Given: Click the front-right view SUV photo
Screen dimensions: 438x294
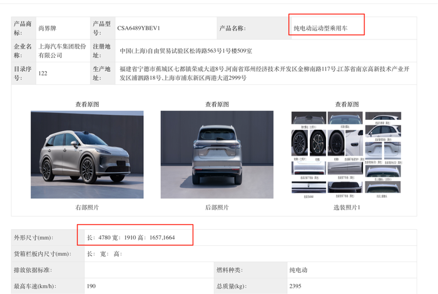Looking at the screenshot, I should [87, 154].
